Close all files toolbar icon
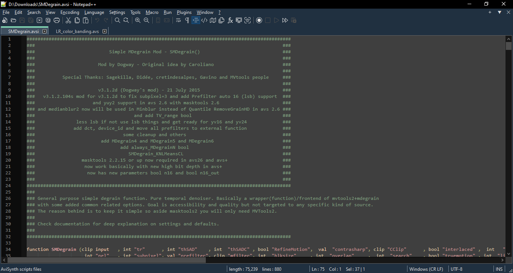The image size is (513, 273). [48, 20]
